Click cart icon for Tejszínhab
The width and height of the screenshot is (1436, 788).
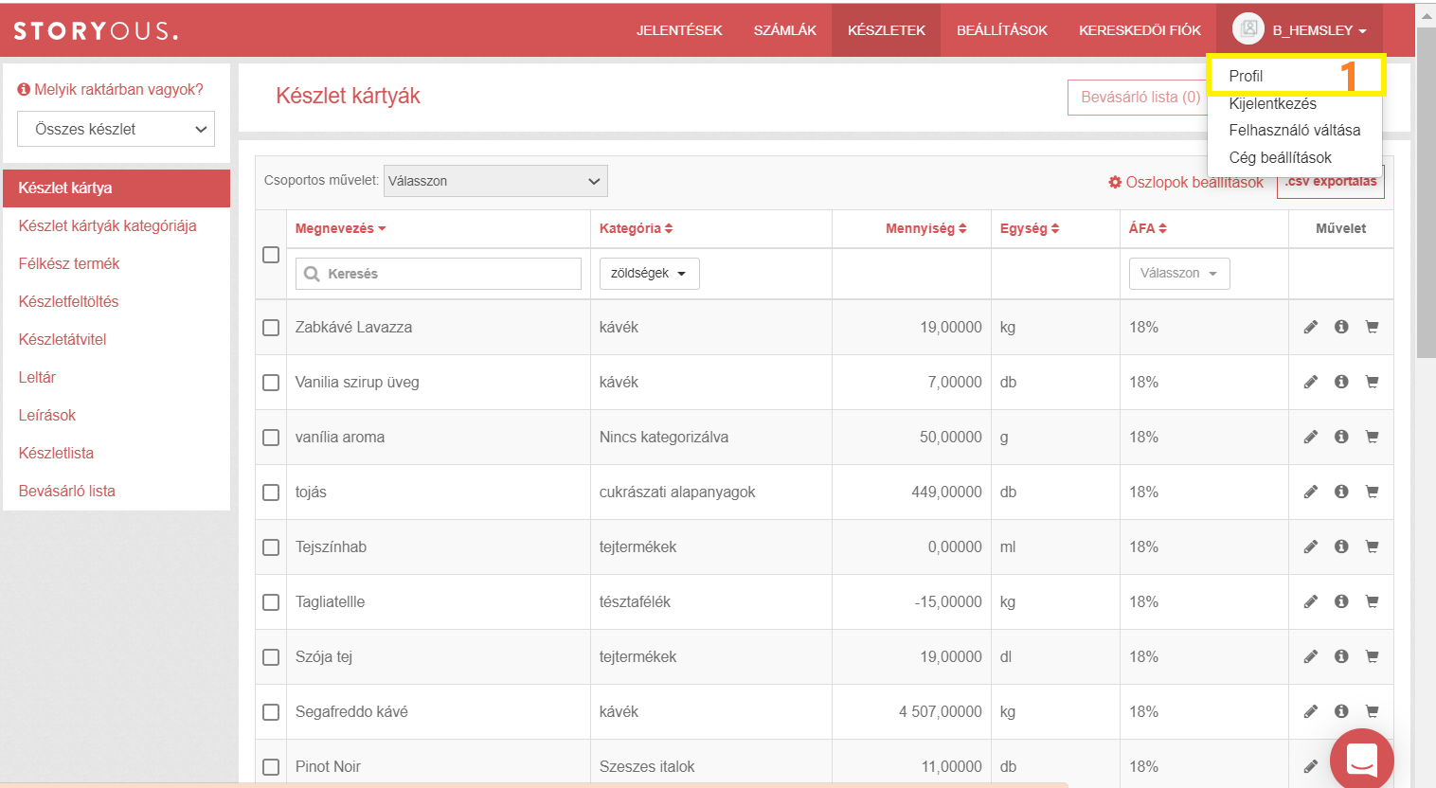[1372, 546]
